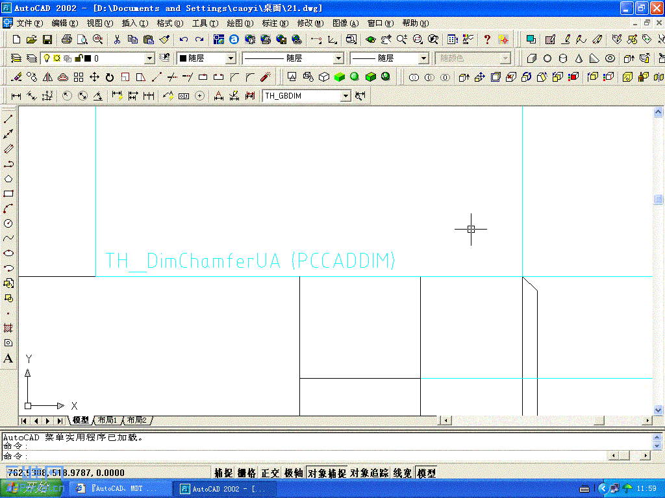
Task: Expand the color 随层 dropdown
Action: pos(231,58)
